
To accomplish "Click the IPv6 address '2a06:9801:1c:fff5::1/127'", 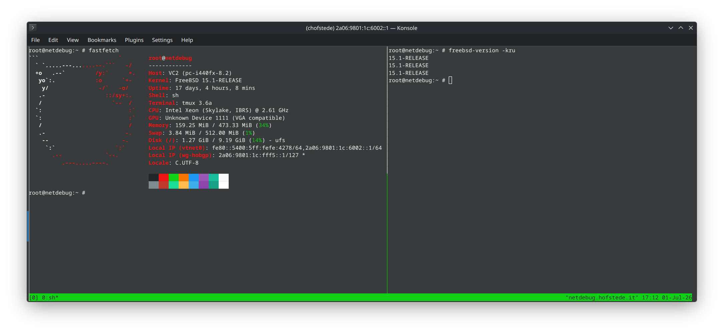I will [259, 155].
